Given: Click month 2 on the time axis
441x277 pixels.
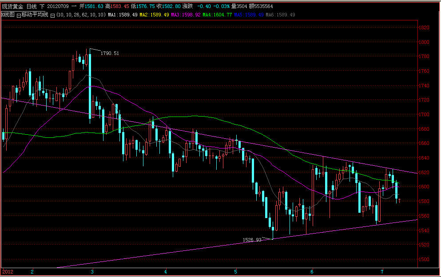Looking at the screenshot, I should pos(32,272).
